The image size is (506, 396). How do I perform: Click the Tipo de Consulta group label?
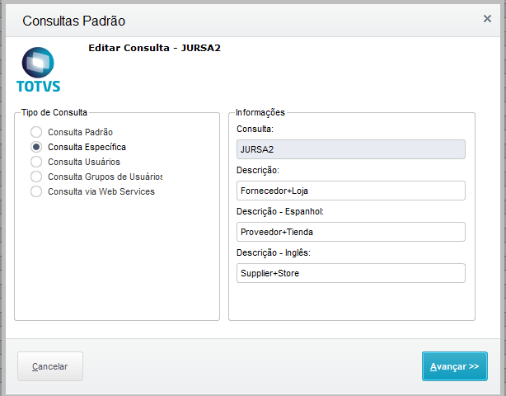54,111
